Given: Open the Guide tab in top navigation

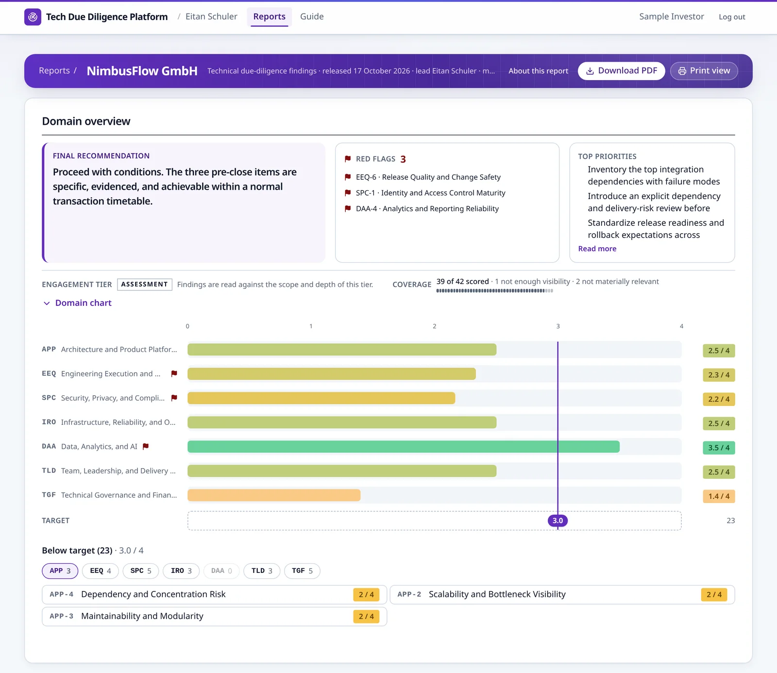Looking at the screenshot, I should tap(312, 17).
